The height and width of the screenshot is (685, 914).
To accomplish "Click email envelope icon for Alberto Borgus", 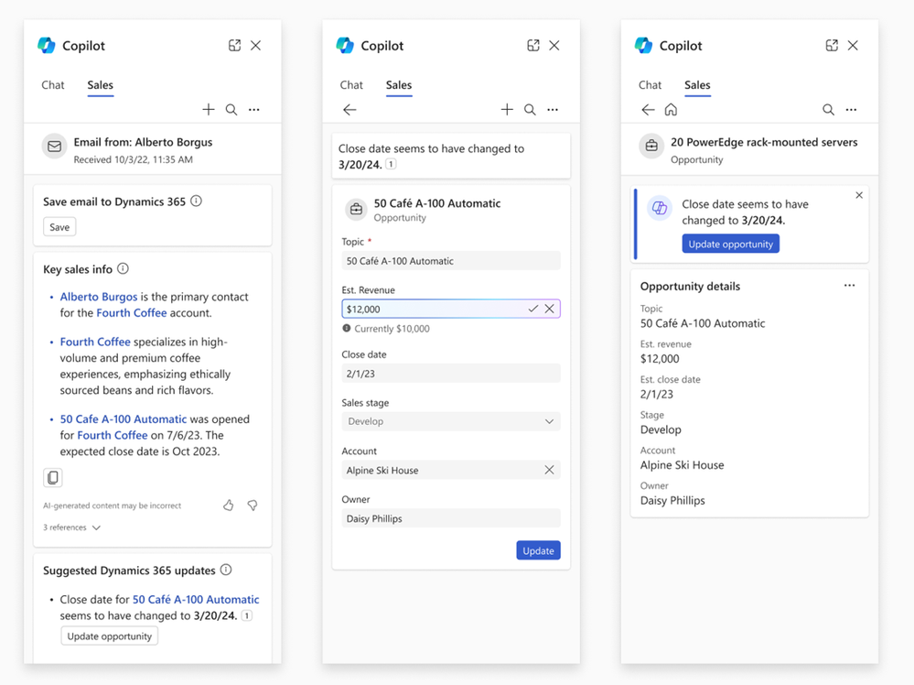I will 54,147.
